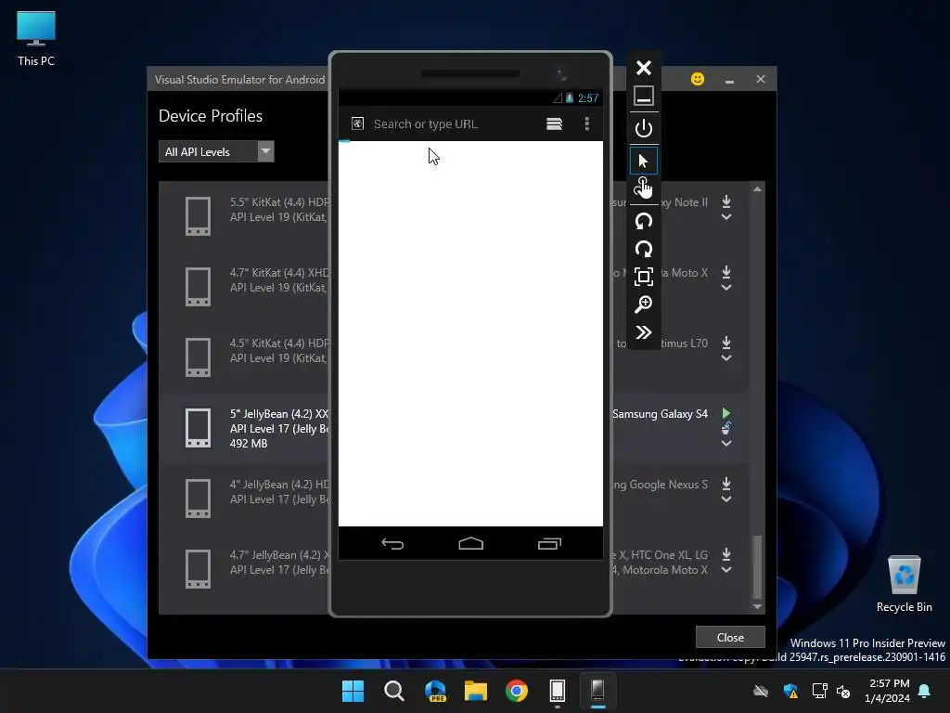
Task: Open browser tabs list icon
Action: (x=555, y=123)
